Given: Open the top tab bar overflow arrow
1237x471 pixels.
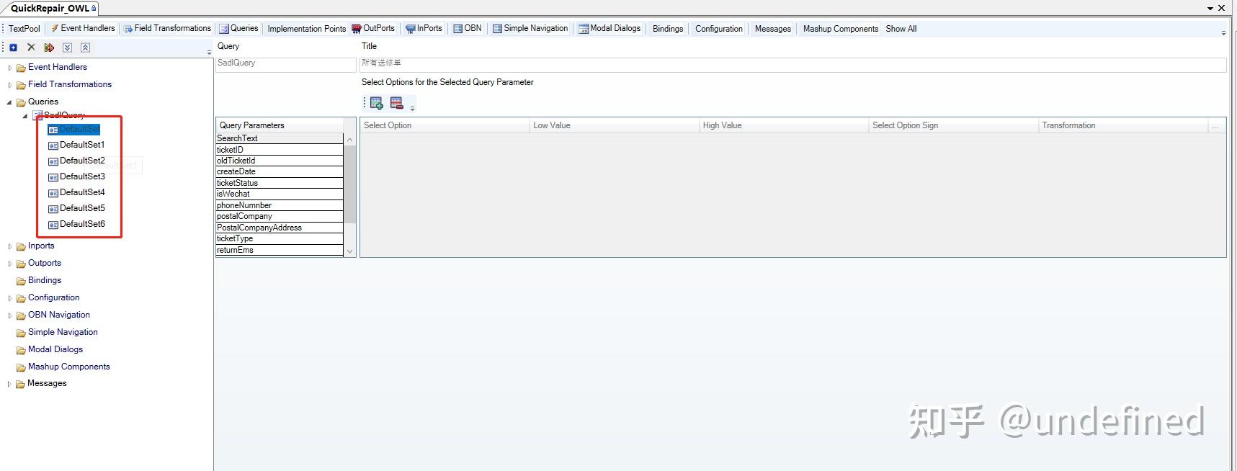Looking at the screenshot, I should pos(1223,32).
